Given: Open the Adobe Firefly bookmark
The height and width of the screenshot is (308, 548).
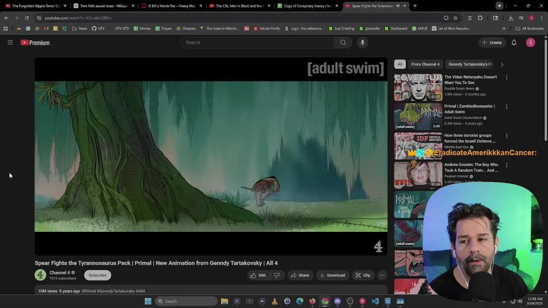Looking at the screenshot, I should pyautogui.click(x=267, y=28).
